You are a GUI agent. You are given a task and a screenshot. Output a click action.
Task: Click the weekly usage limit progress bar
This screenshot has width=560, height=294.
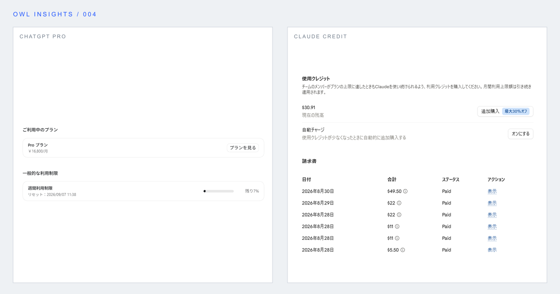(218, 191)
